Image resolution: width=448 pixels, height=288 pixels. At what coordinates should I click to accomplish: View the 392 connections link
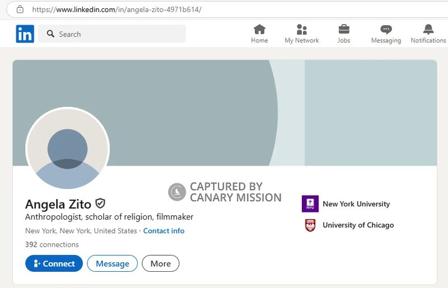52,244
